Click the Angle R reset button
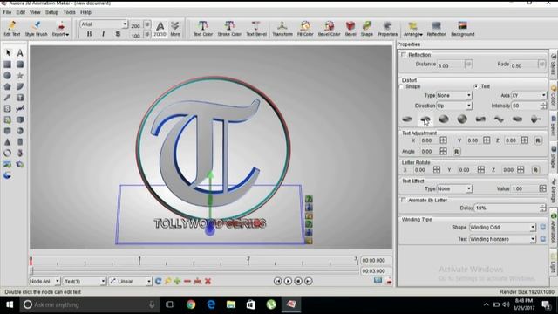This screenshot has width=558, height=314. 456,152
